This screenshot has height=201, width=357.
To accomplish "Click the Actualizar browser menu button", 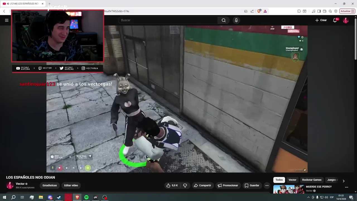I will click(x=347, y=11).
